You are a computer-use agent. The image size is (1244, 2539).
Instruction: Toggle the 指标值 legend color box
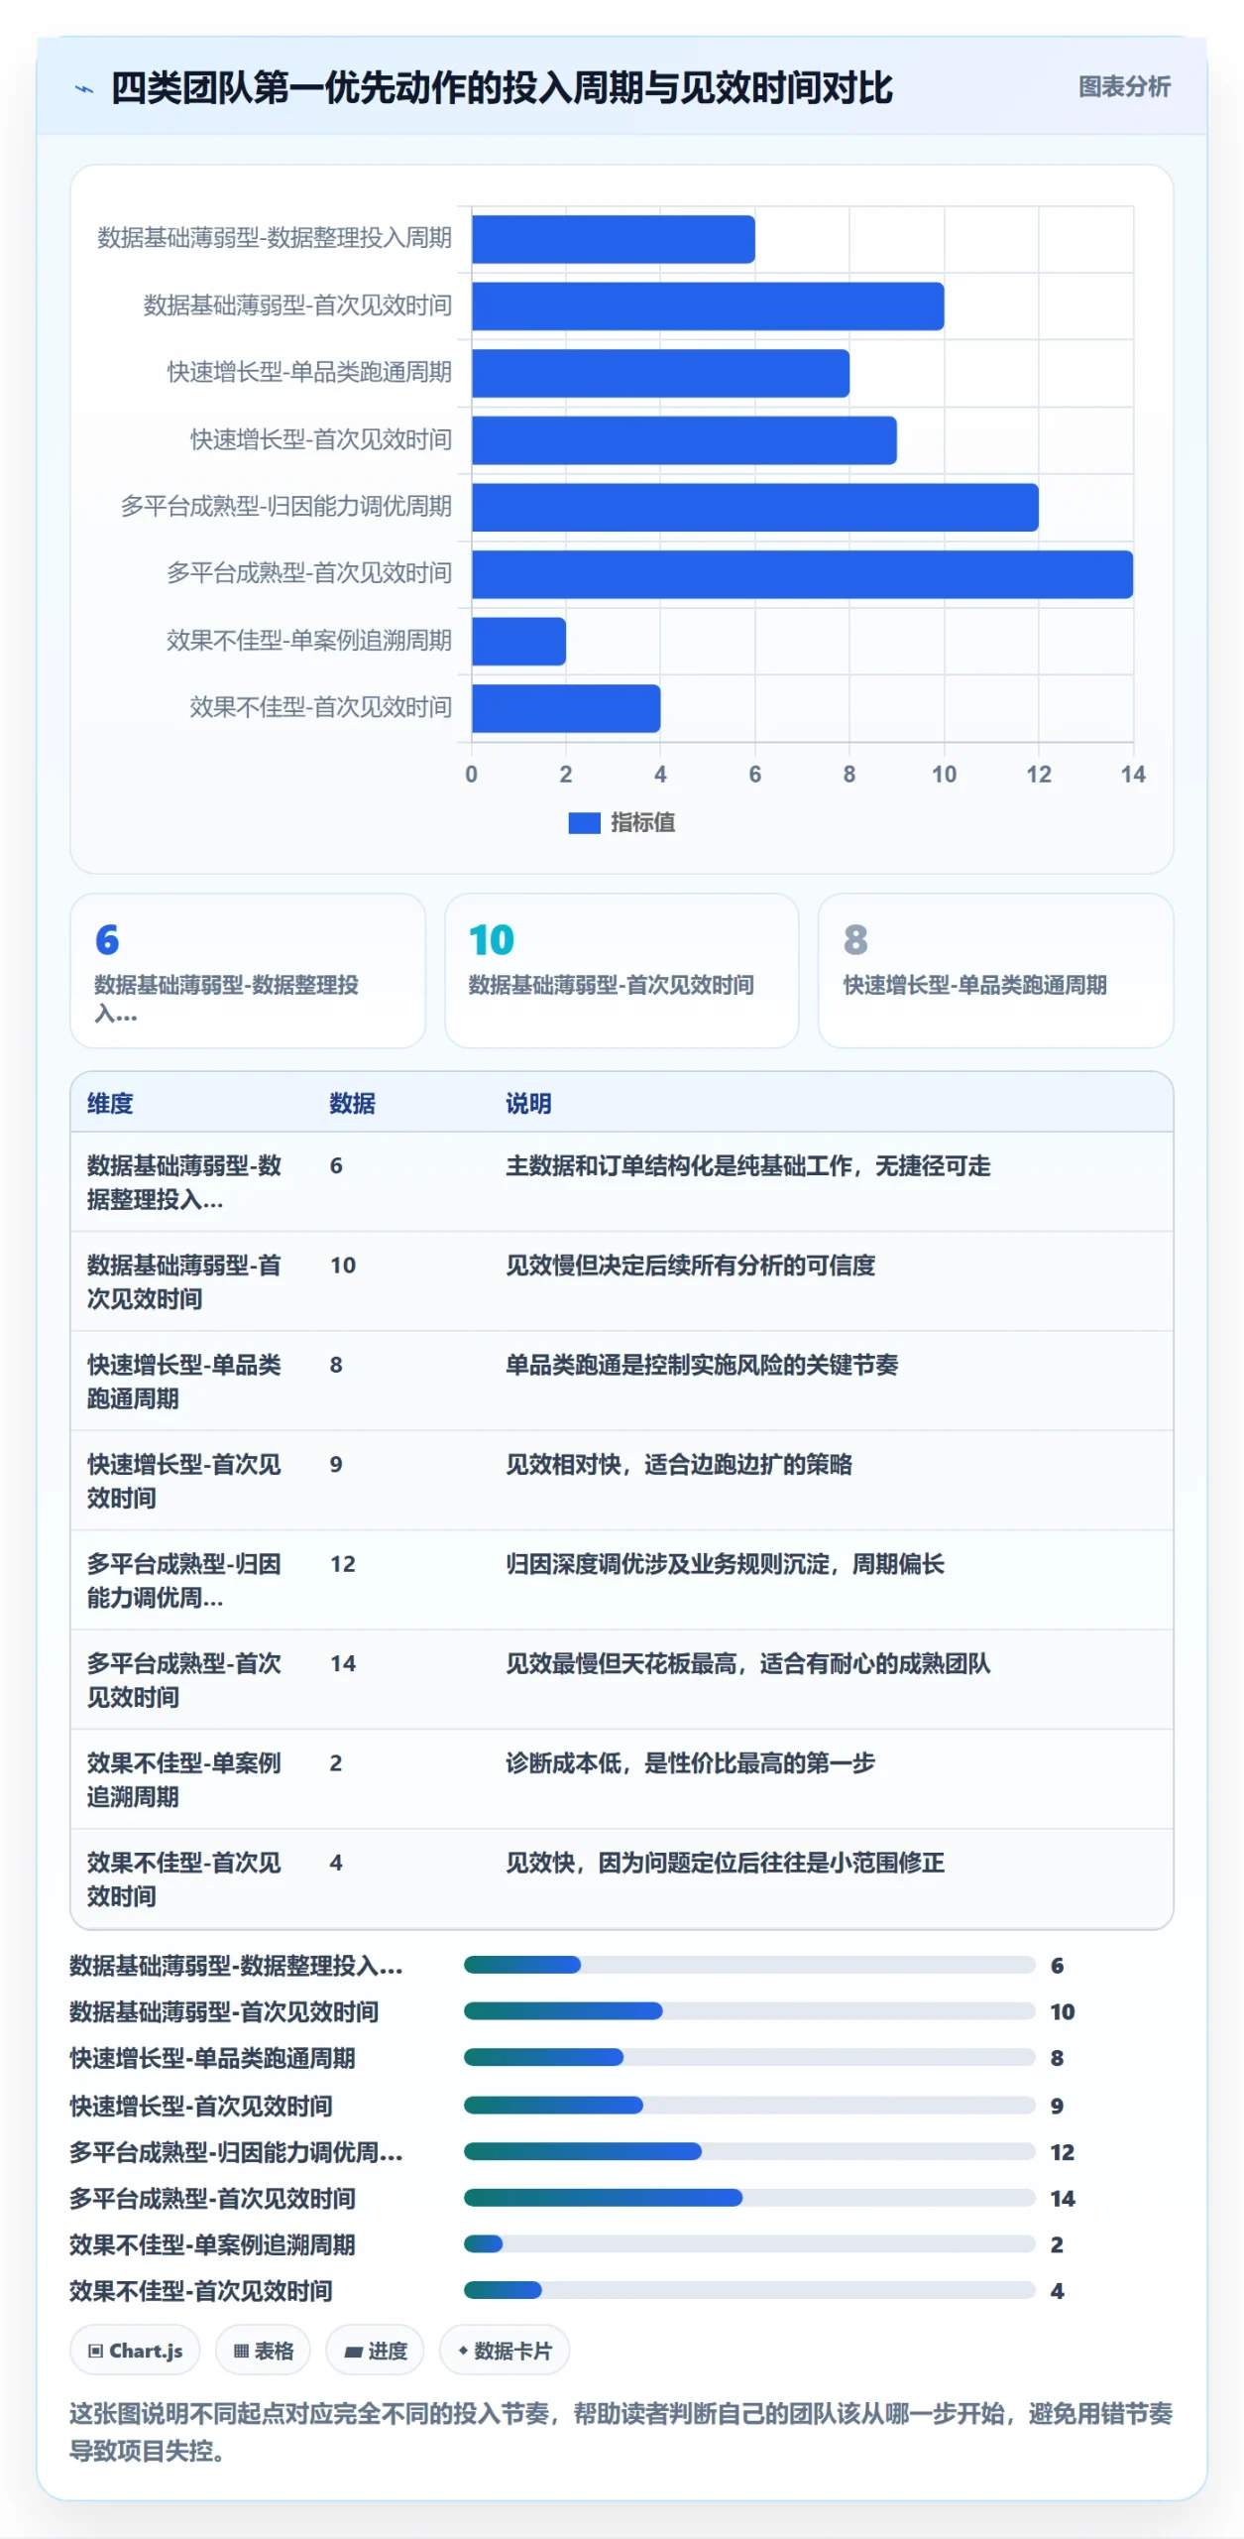[x=584, y=823]
